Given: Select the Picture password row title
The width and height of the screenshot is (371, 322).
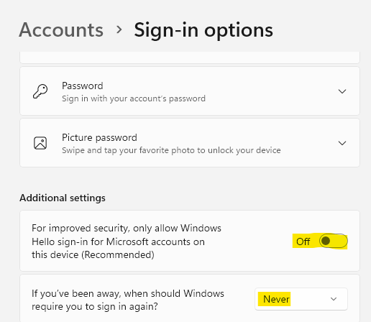Looking at the screenshot, I should [99, 138].
